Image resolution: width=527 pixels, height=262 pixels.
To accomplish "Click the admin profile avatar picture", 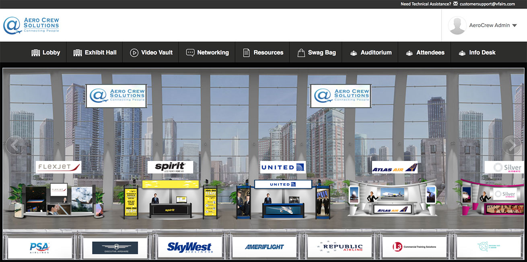I will click(457, 25).
